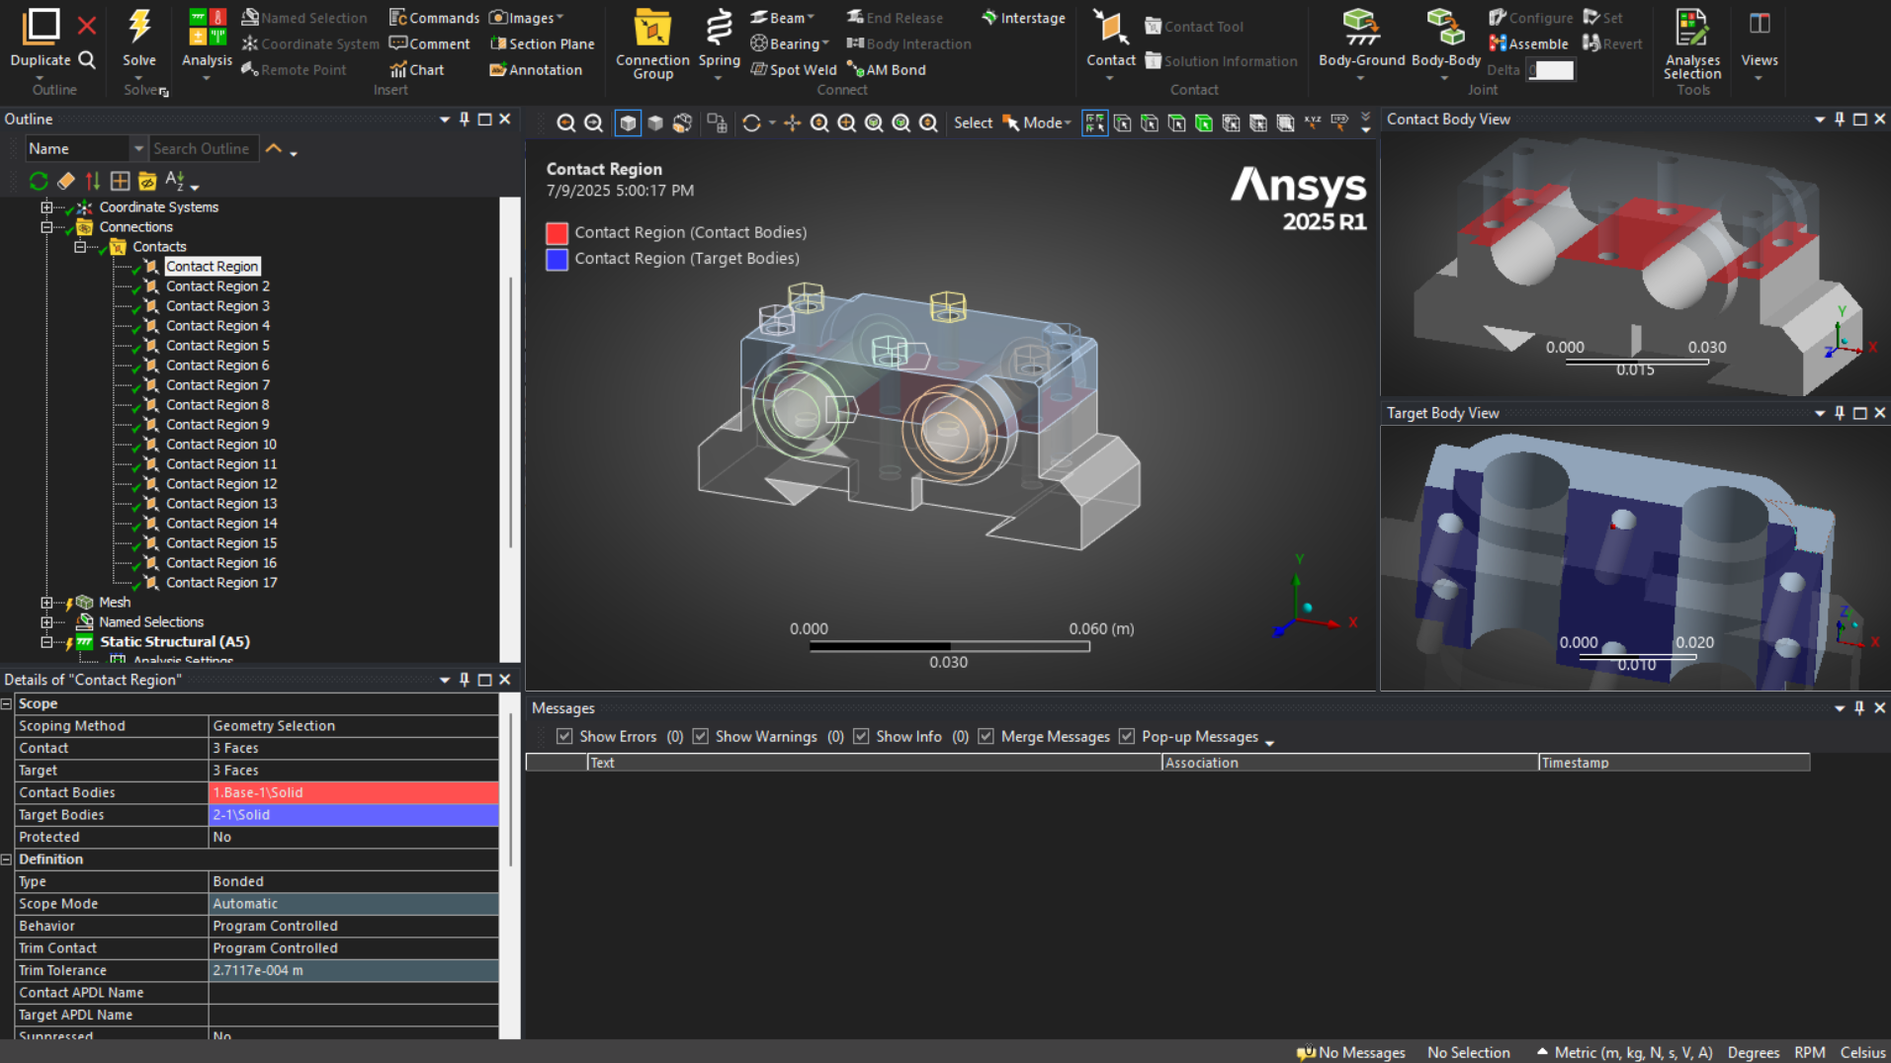The height and width of the screenshot is (1063, 1891).
Task: Expand the Mesh tree node
Action: click(x=46, y=602)
